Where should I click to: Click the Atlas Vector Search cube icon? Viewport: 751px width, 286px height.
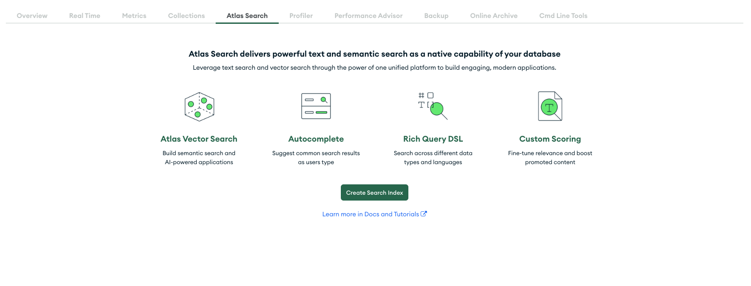click(x=199, y=107)
